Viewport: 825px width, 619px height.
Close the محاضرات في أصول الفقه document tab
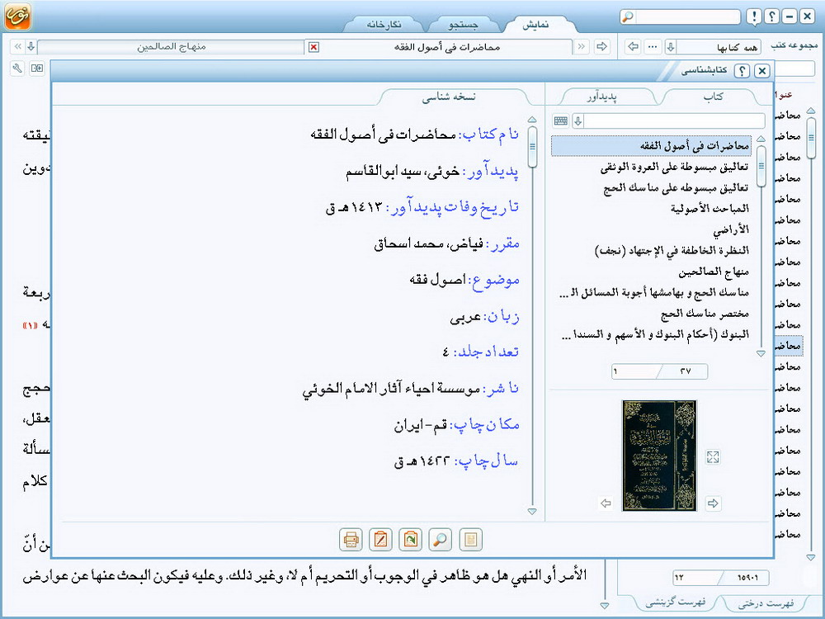(313, 47)
